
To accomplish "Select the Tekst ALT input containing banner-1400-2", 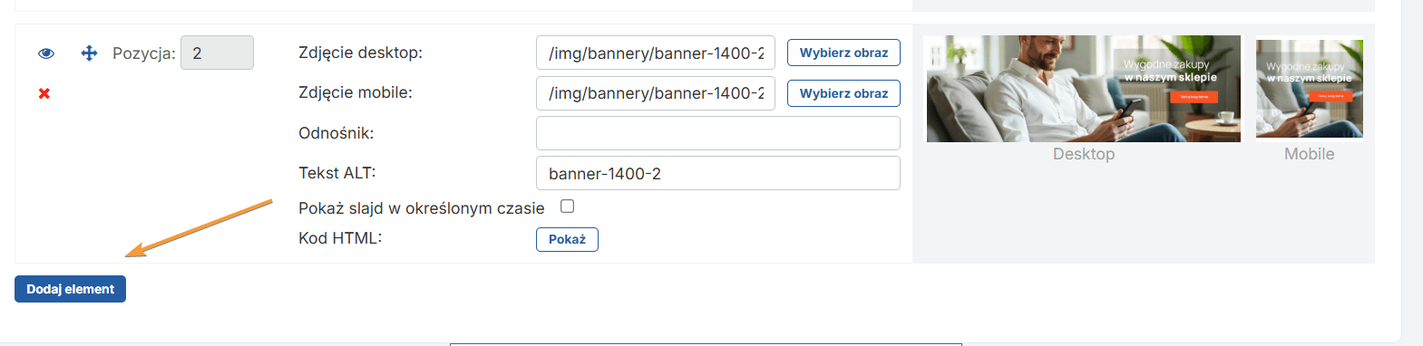I will [x=718, y=173].
